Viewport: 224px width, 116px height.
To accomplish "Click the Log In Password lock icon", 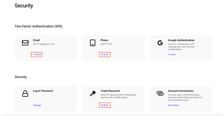I will coord(25,94).
